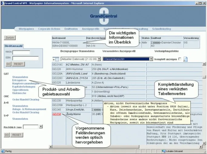207x154 pixels.
Task: Click the GrandCentral logo in header
Action: tap(104, 16)
